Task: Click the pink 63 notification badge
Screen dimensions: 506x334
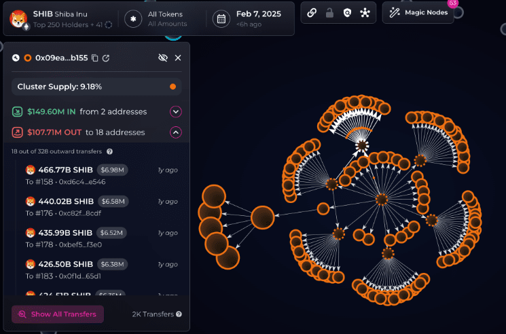Action: [x=453, y=3]
